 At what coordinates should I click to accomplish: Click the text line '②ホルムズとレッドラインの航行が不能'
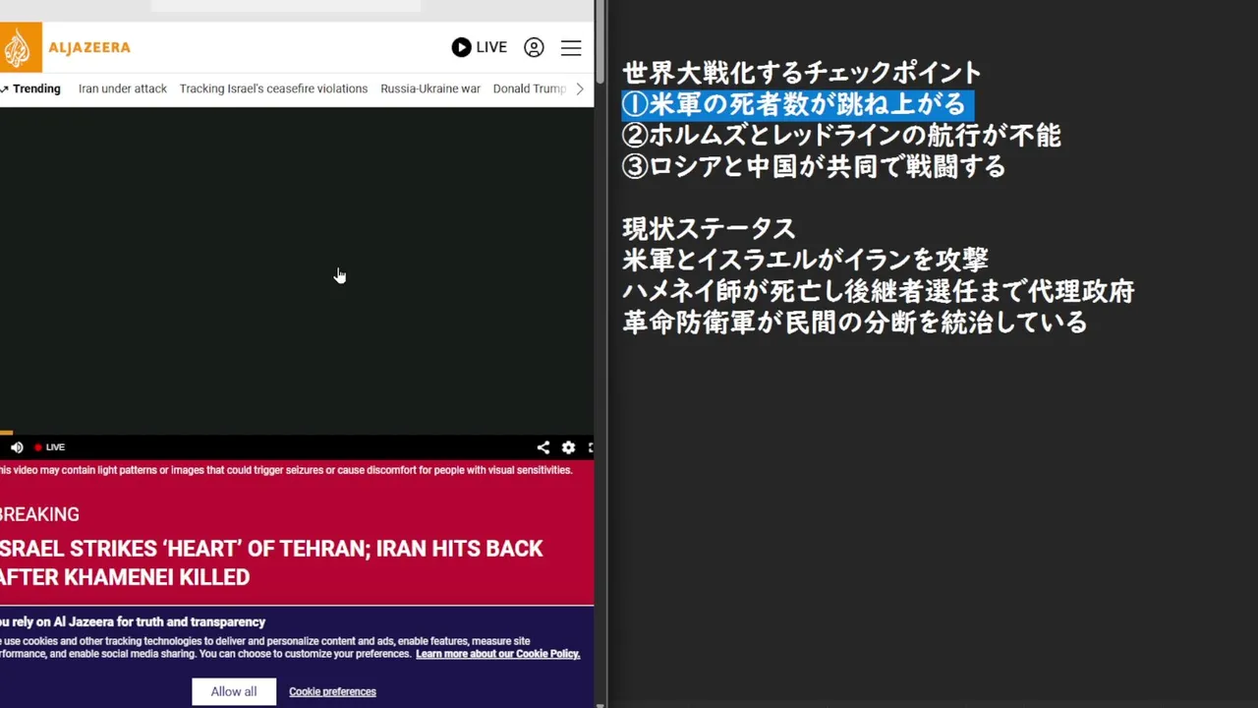coord(841,136)
